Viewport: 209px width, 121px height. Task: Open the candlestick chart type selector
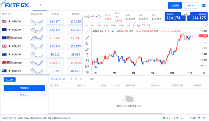coord(134,25)
